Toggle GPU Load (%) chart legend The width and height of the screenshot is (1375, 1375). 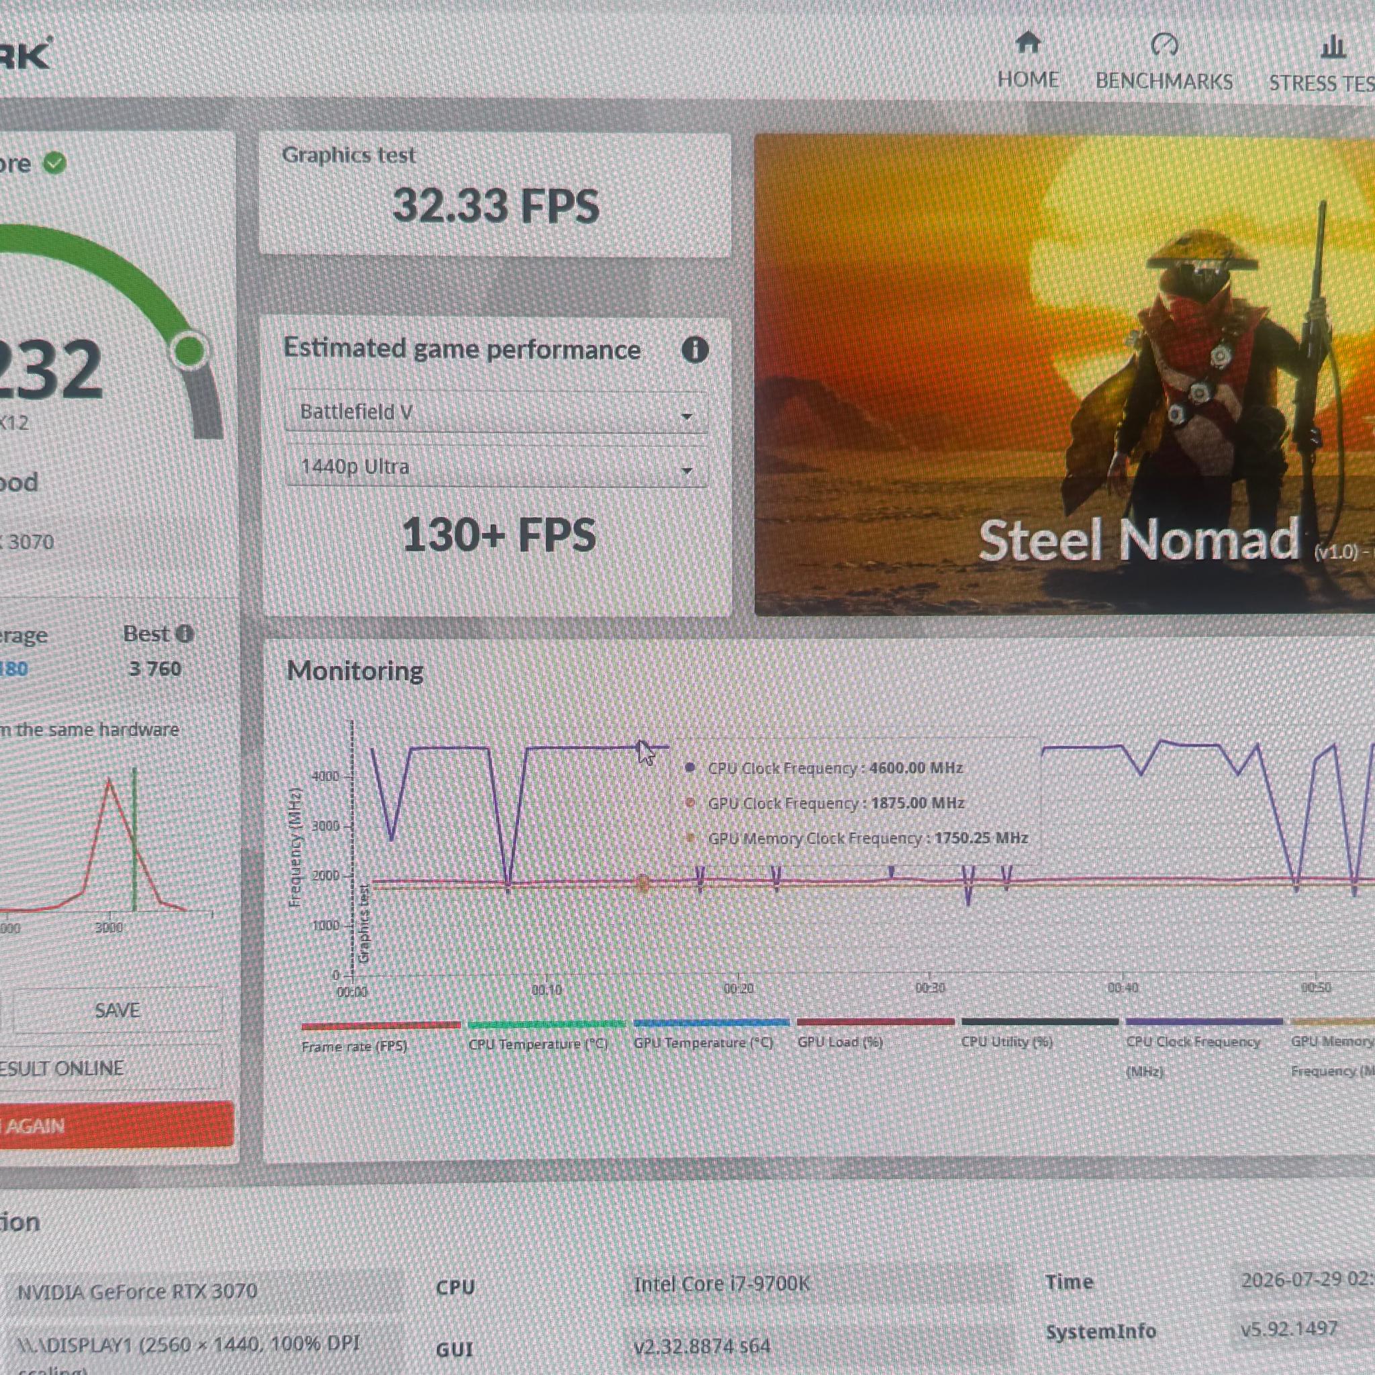pyautogui.click(x=875, y=1033)
